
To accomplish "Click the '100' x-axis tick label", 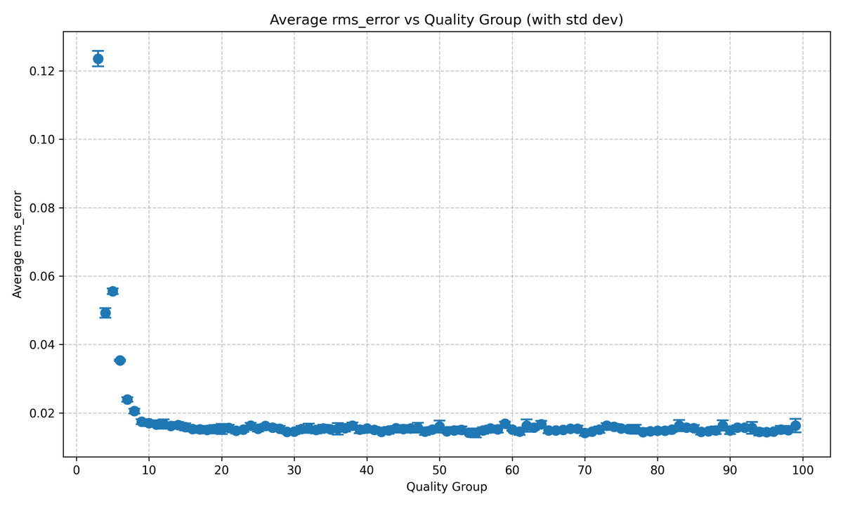I will [x=802, y=468].
